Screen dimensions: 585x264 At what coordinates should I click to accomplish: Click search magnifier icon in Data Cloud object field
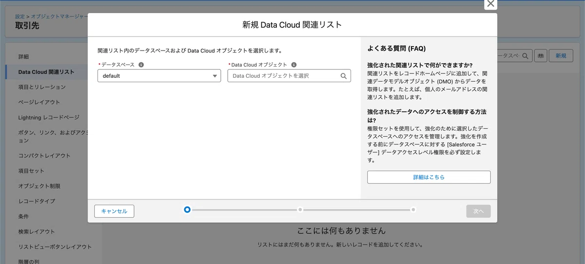343,76
